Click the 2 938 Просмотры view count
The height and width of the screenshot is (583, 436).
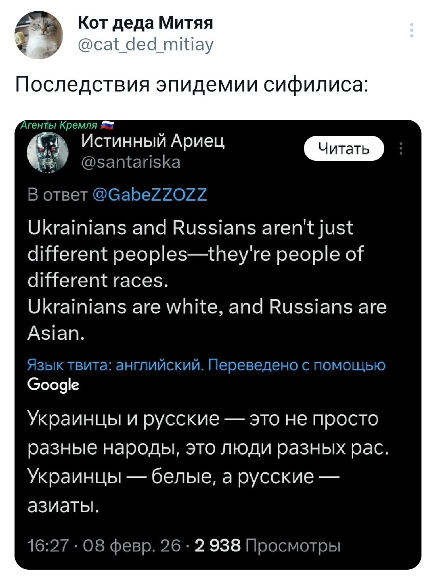click(x=268, y=546)
